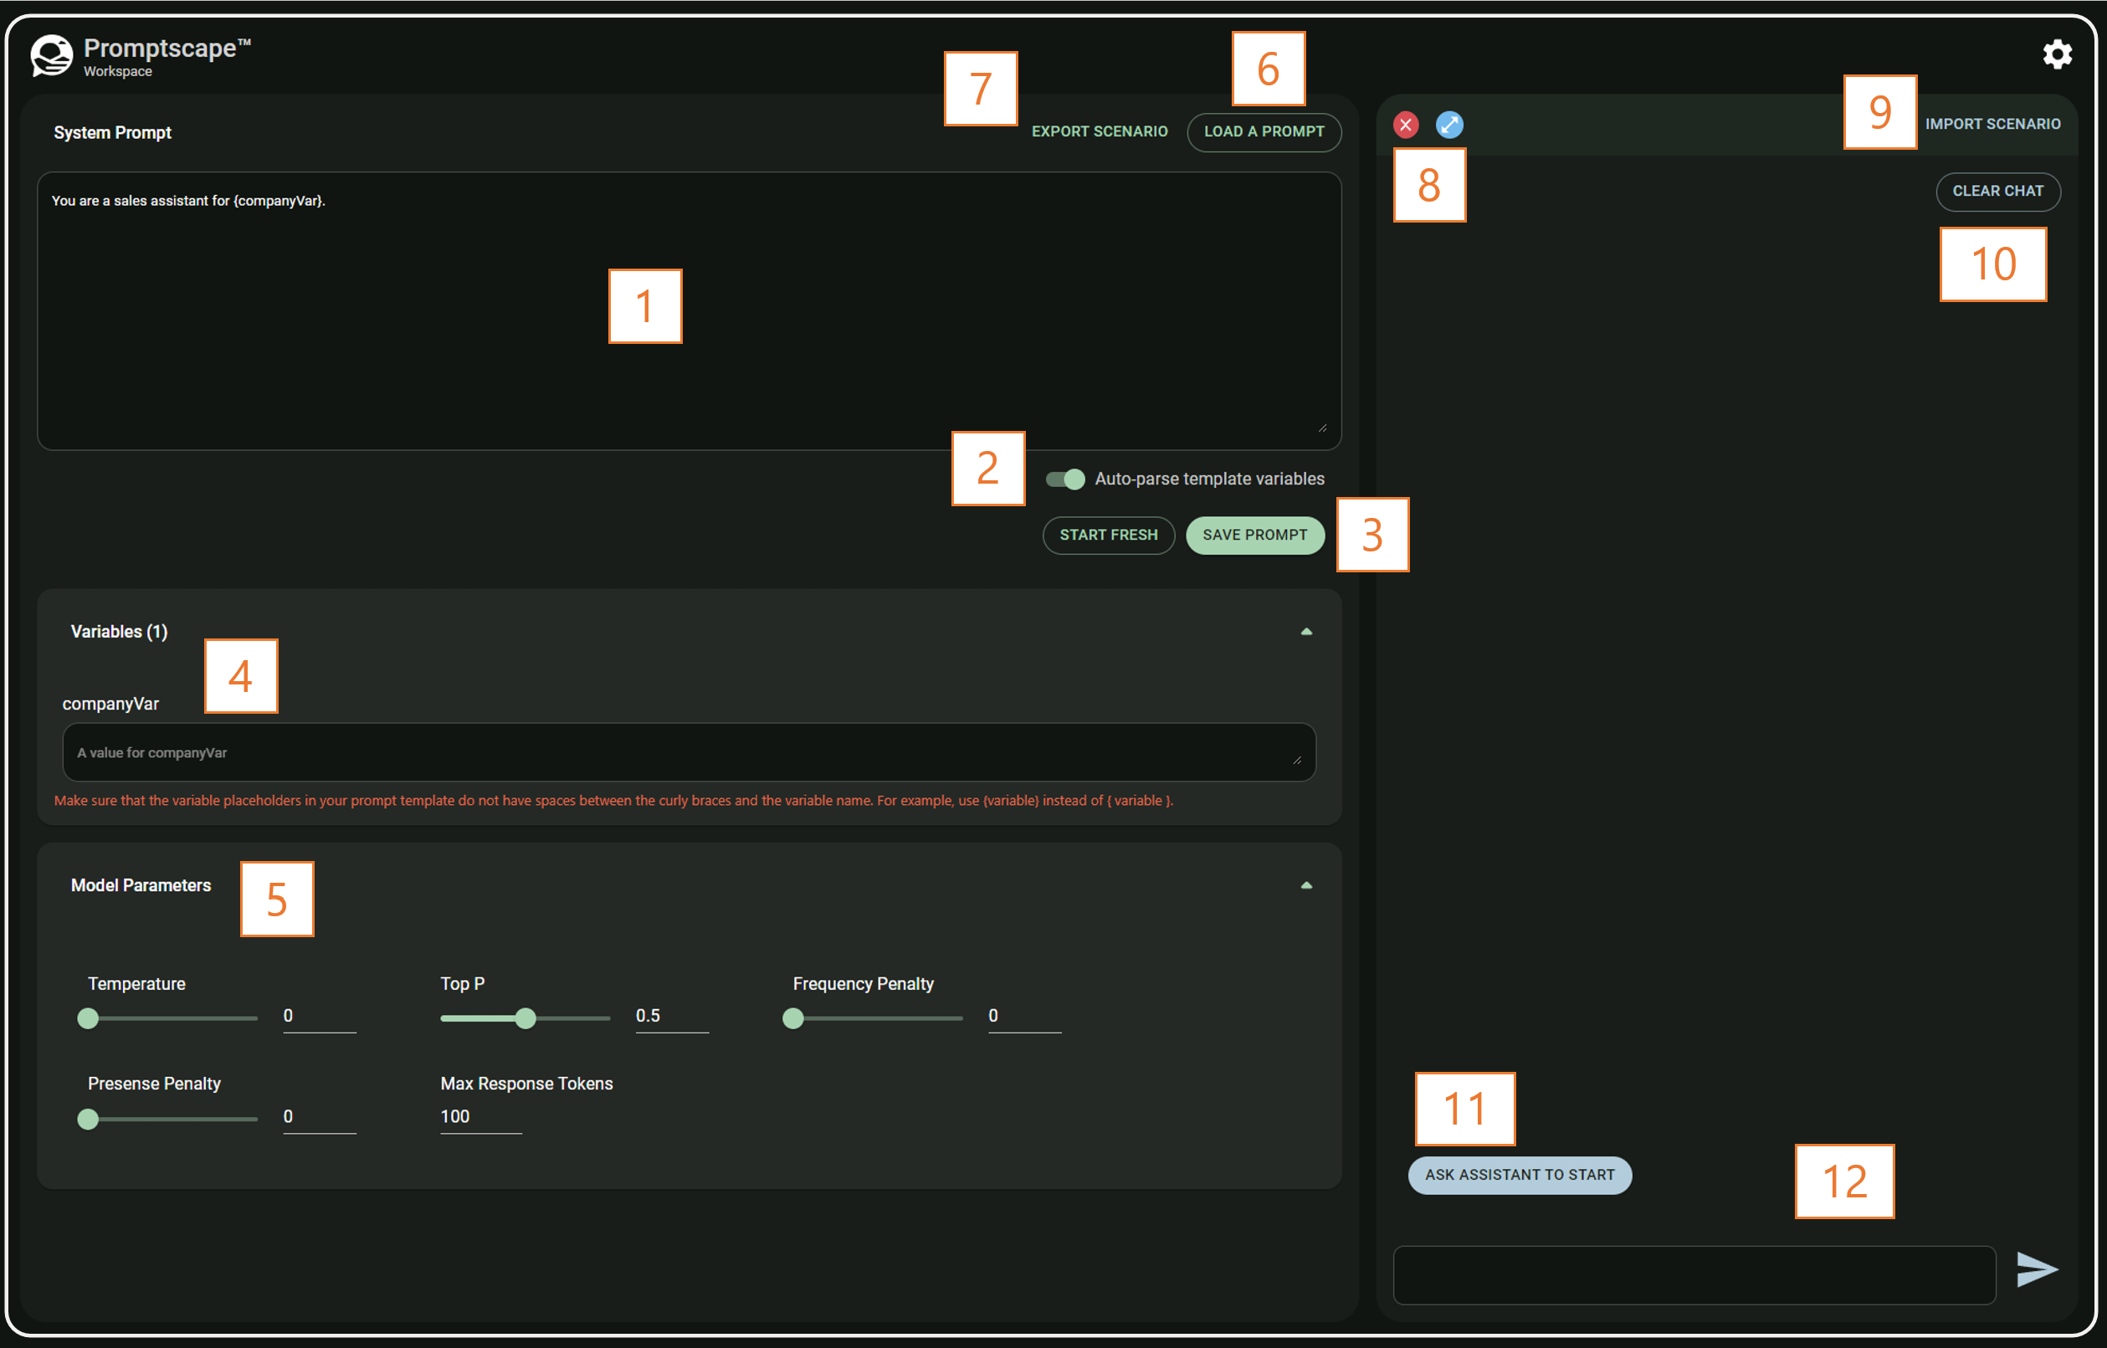Click the send message arrow icon
2107x1348 pixels.
tap(2036, 1269)
